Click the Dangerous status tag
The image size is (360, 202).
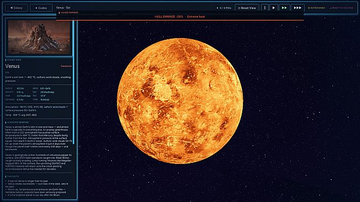(66, 66)
